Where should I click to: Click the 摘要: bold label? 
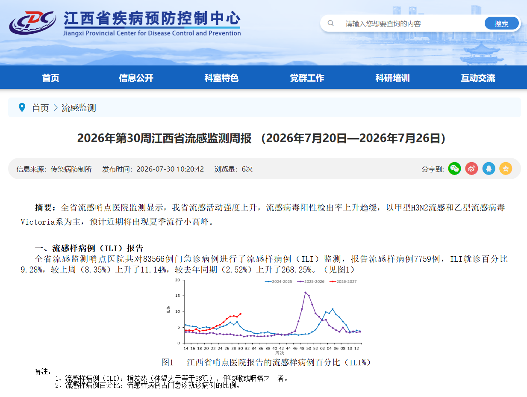pos(45,208)
